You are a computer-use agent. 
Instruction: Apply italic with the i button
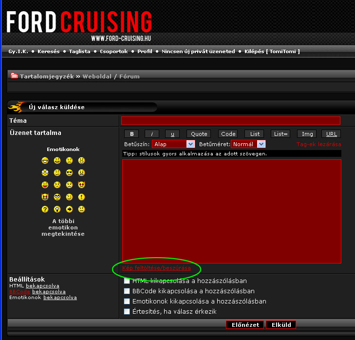(x=152, y=134)
